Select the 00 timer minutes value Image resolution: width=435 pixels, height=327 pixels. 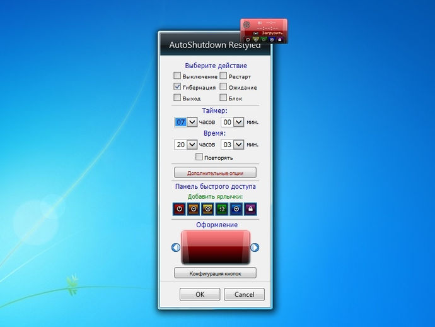[x=227, y=122]
